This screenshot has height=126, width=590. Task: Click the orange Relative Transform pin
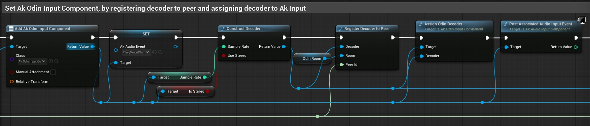[x=12, y=82]
